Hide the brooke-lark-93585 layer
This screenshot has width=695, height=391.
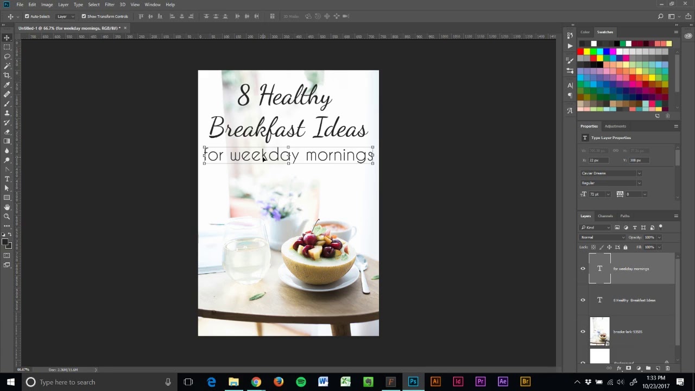583,331
